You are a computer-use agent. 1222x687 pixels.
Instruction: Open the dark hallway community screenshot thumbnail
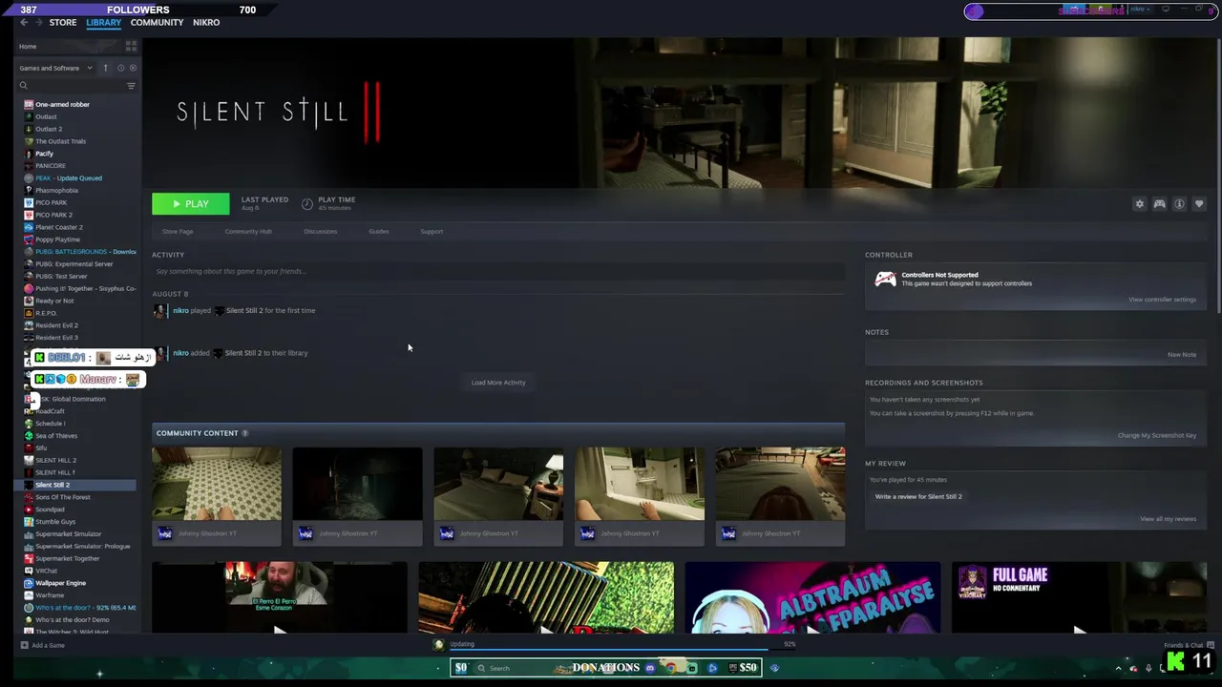coord(357,484)
